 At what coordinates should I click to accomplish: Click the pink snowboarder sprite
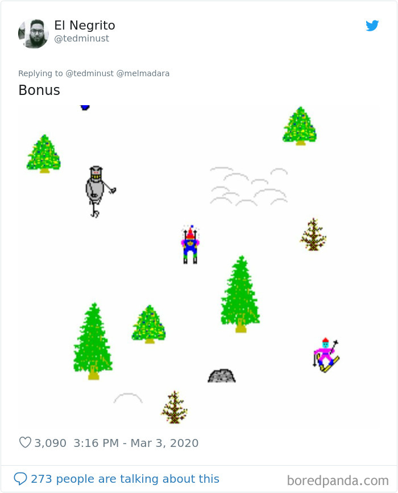(326, 355)
